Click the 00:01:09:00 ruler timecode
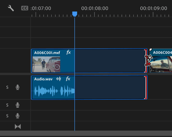Screen dimensions: 172x137 coord(153,8)
